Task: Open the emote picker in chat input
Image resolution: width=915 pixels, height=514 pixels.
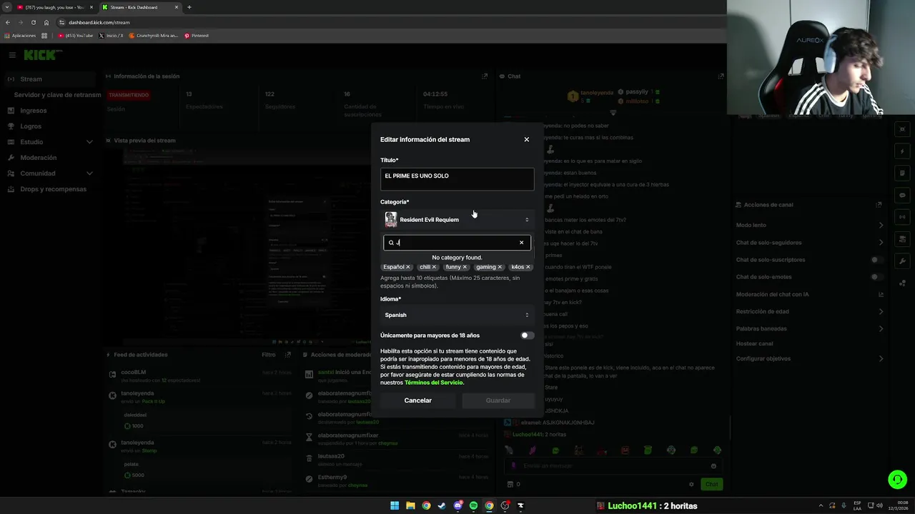Action: [713, 466]
